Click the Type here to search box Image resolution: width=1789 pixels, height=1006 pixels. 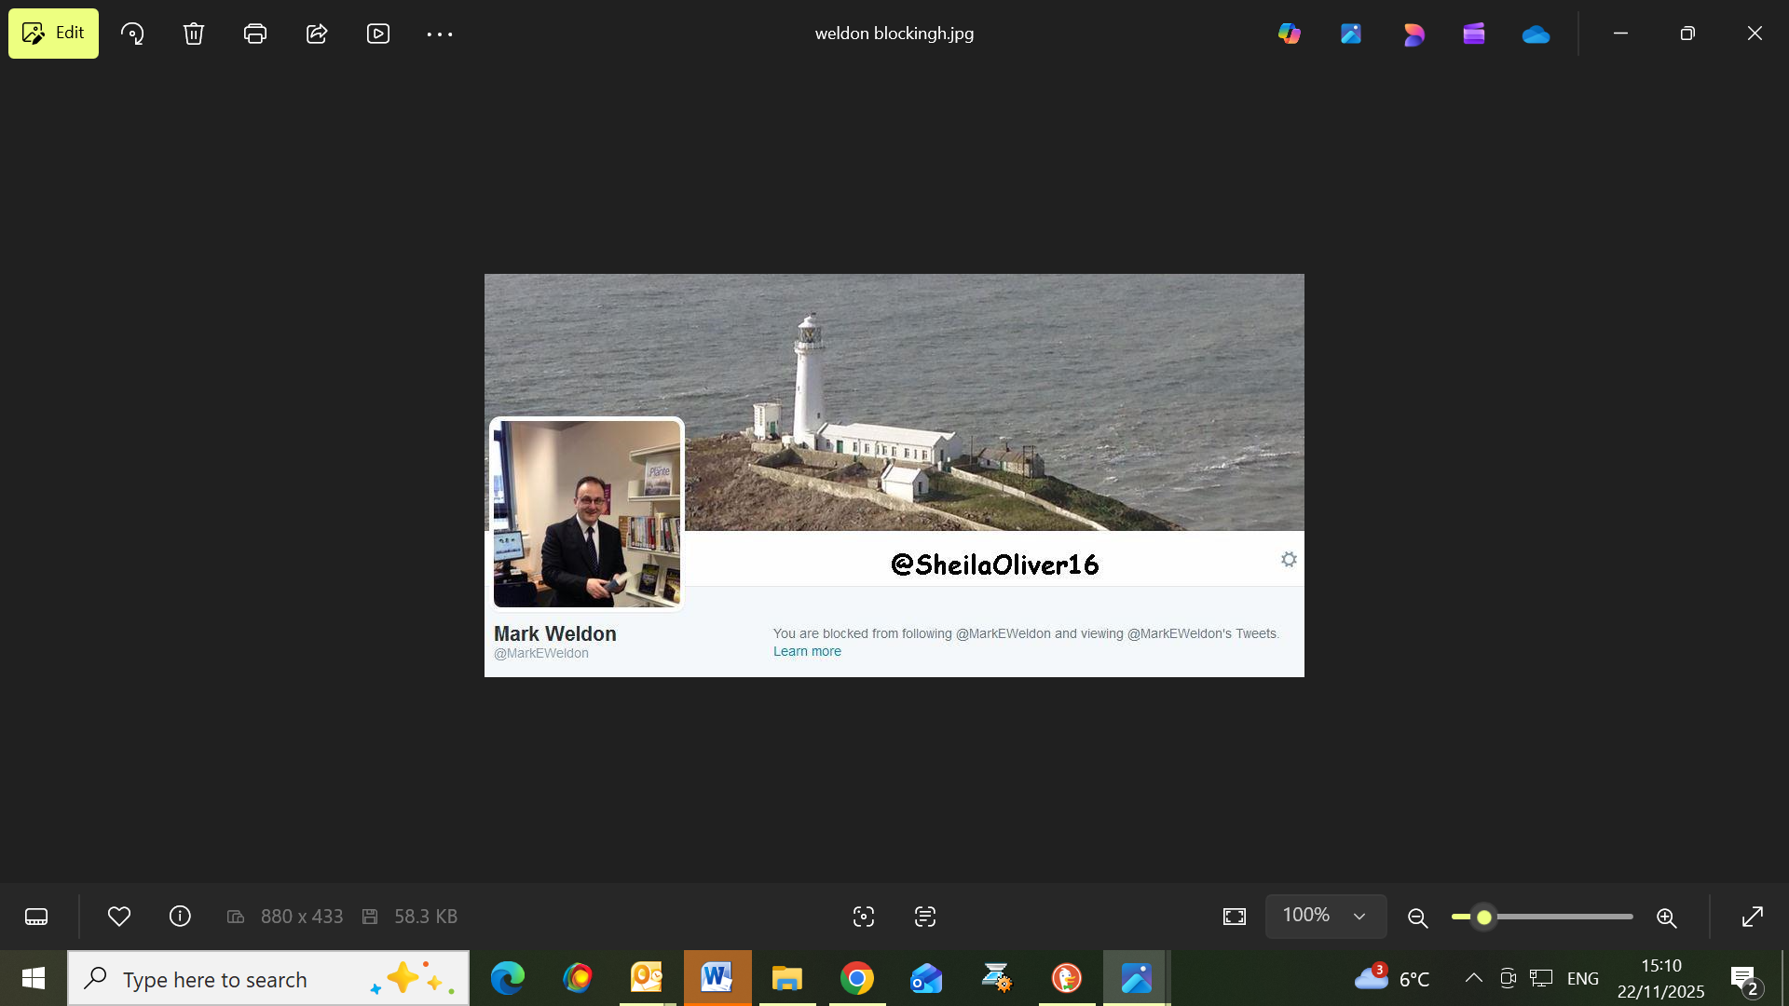[242, 979]
